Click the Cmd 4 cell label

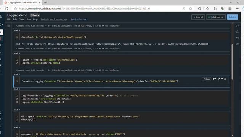[17, 53]
